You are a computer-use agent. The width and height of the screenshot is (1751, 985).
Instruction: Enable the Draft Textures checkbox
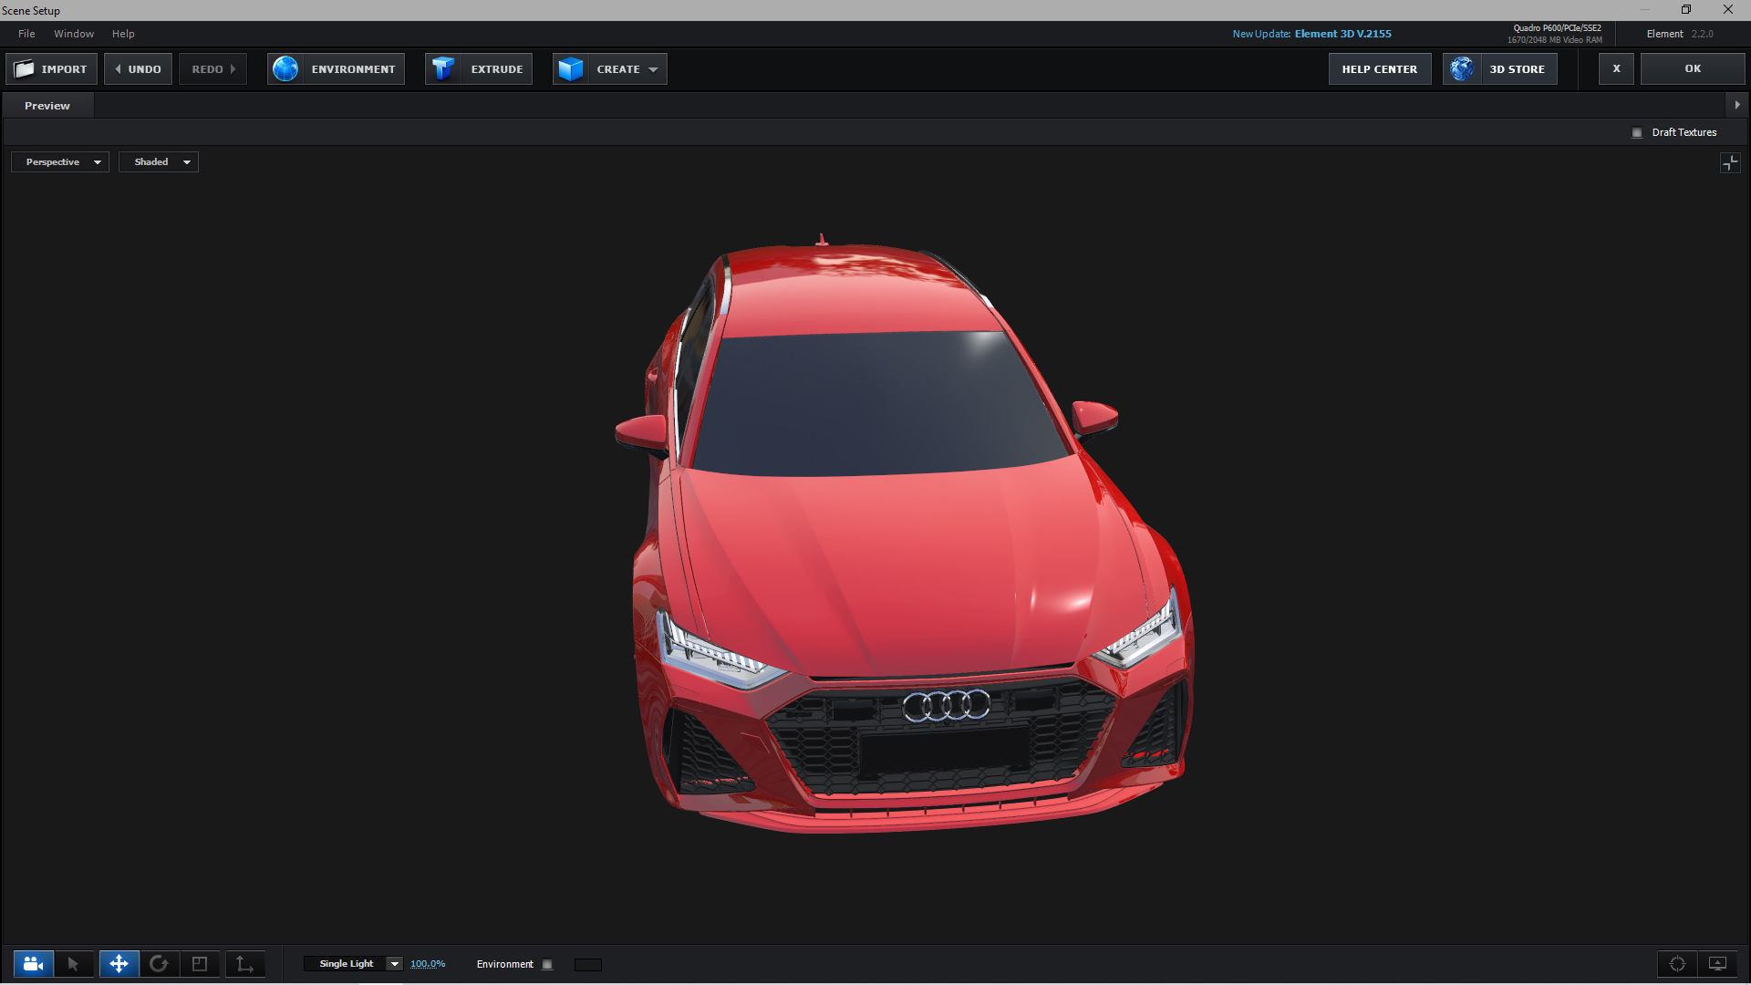(1637, 133)
